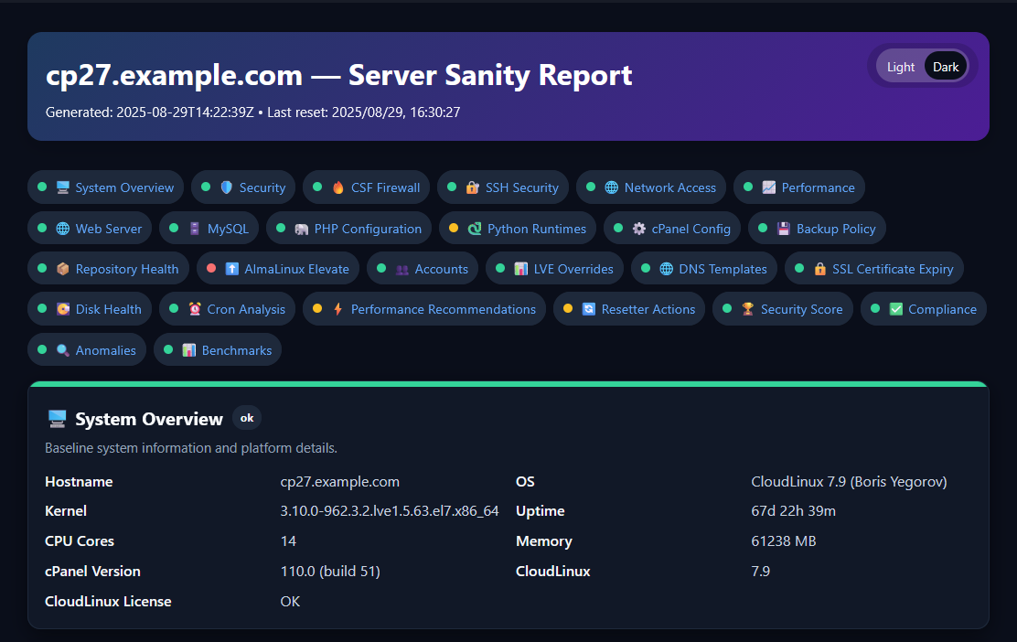Click the gear icon beside cPanel Config
Image resolution: width=1017 pixels, height=642 pixels.
point(639,229)
